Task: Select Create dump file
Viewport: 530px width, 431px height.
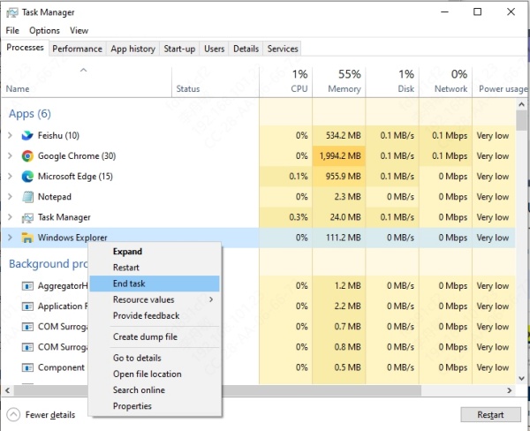Action: tap(155, 336)
